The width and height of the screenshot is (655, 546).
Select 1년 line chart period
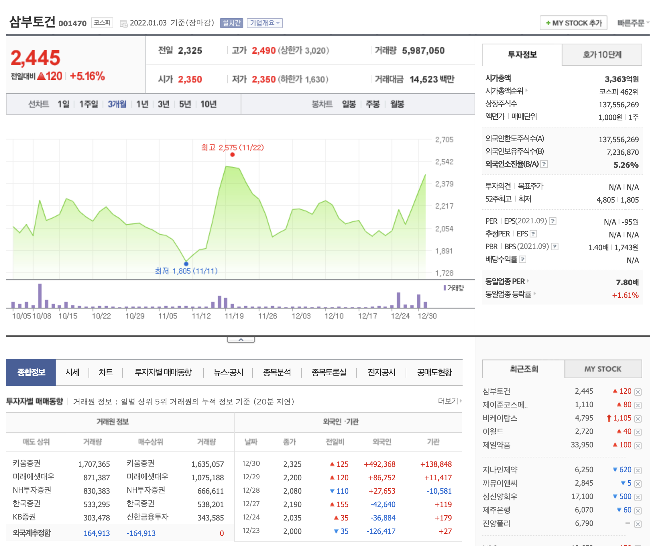coord(142,104)
